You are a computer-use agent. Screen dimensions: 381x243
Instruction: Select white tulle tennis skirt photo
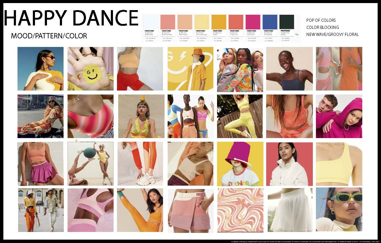[290, 210]
